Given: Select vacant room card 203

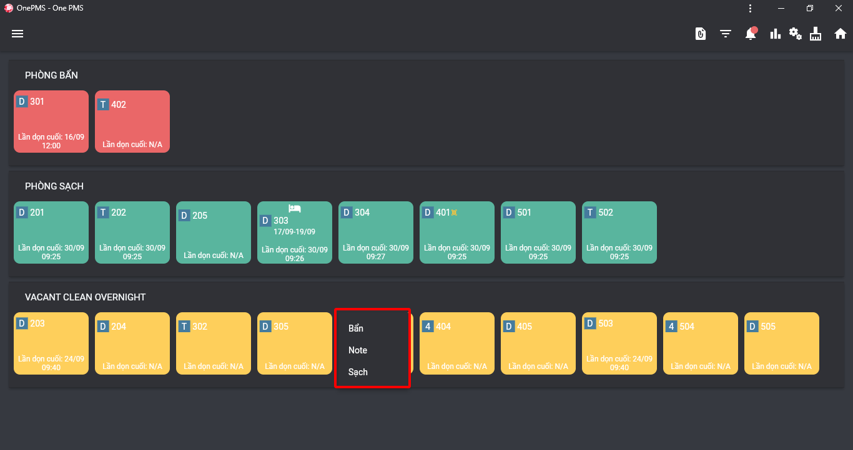Looking at the screenshot, I should [51, 343].
